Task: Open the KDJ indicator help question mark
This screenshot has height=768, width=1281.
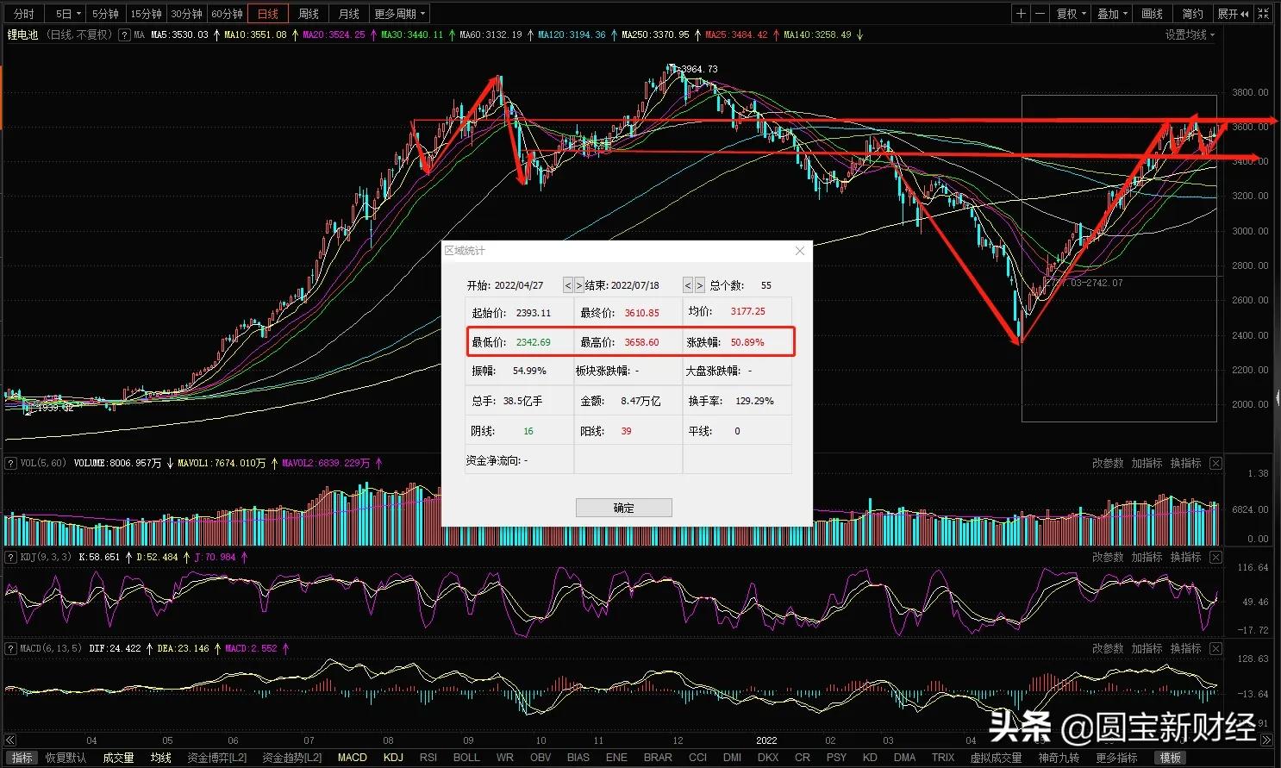Action: click(x=11, y=558)
